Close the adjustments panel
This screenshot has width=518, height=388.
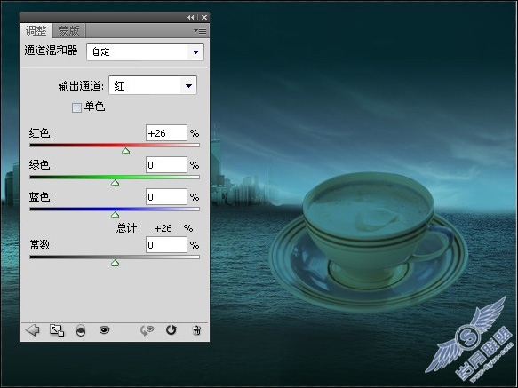pyautogui.click(x=204, y=17)
